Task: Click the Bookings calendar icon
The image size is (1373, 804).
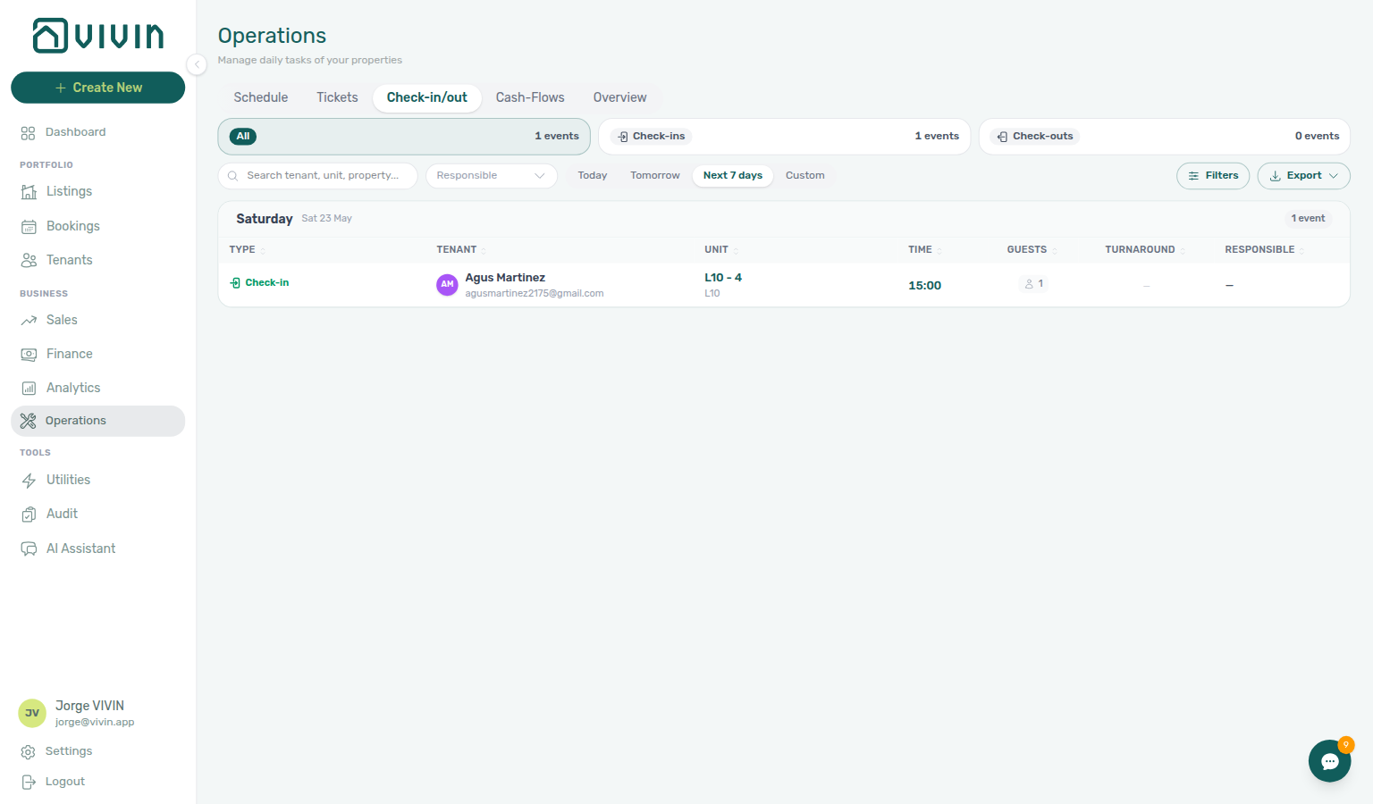Action: 29,227
